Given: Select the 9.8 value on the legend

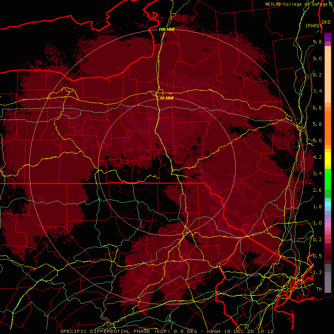Looking at the screenshot, I should coord(317,42).
